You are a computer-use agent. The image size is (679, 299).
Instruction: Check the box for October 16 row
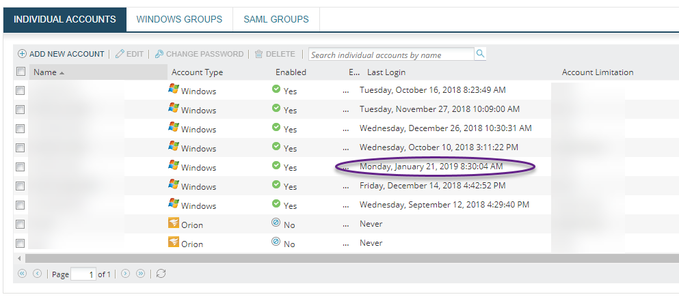tap(21, 91)
